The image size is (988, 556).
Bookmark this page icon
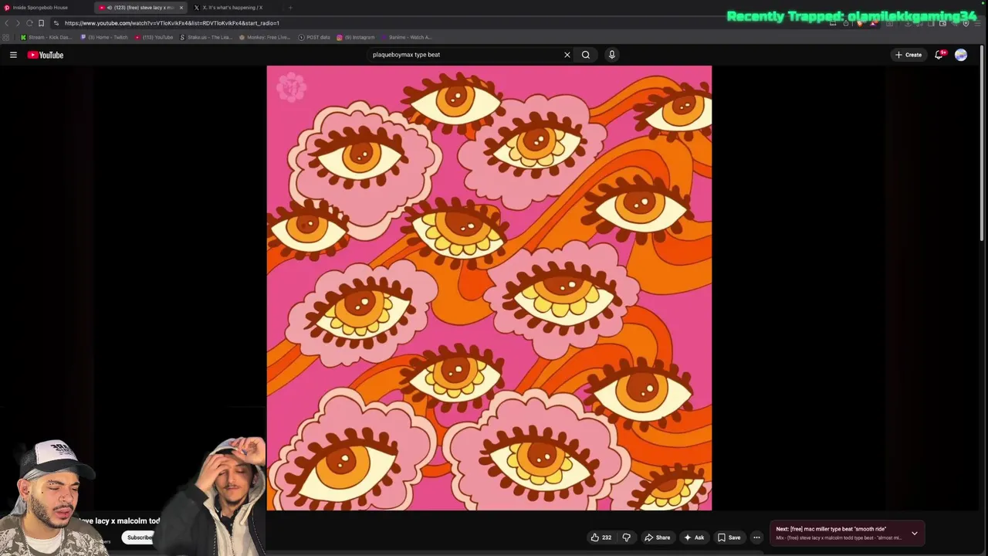coord(41,23)
